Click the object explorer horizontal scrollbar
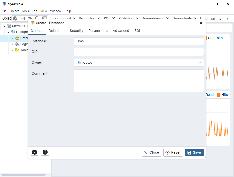 (23, 175)
